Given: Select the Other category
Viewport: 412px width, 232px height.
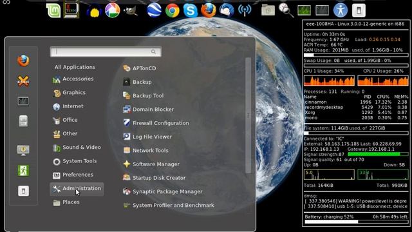Looking at the screenshot, I should (65, 133).
